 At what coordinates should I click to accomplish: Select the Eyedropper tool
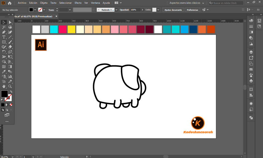(4, 71)
